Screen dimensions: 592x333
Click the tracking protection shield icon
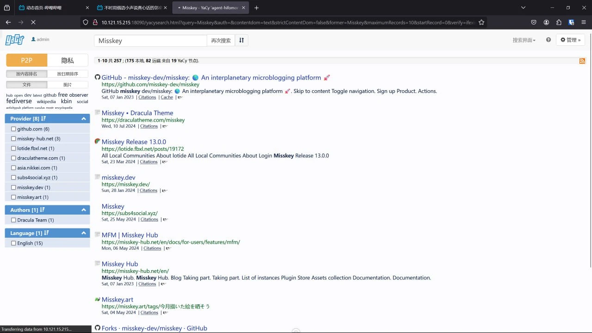[86, 22]
